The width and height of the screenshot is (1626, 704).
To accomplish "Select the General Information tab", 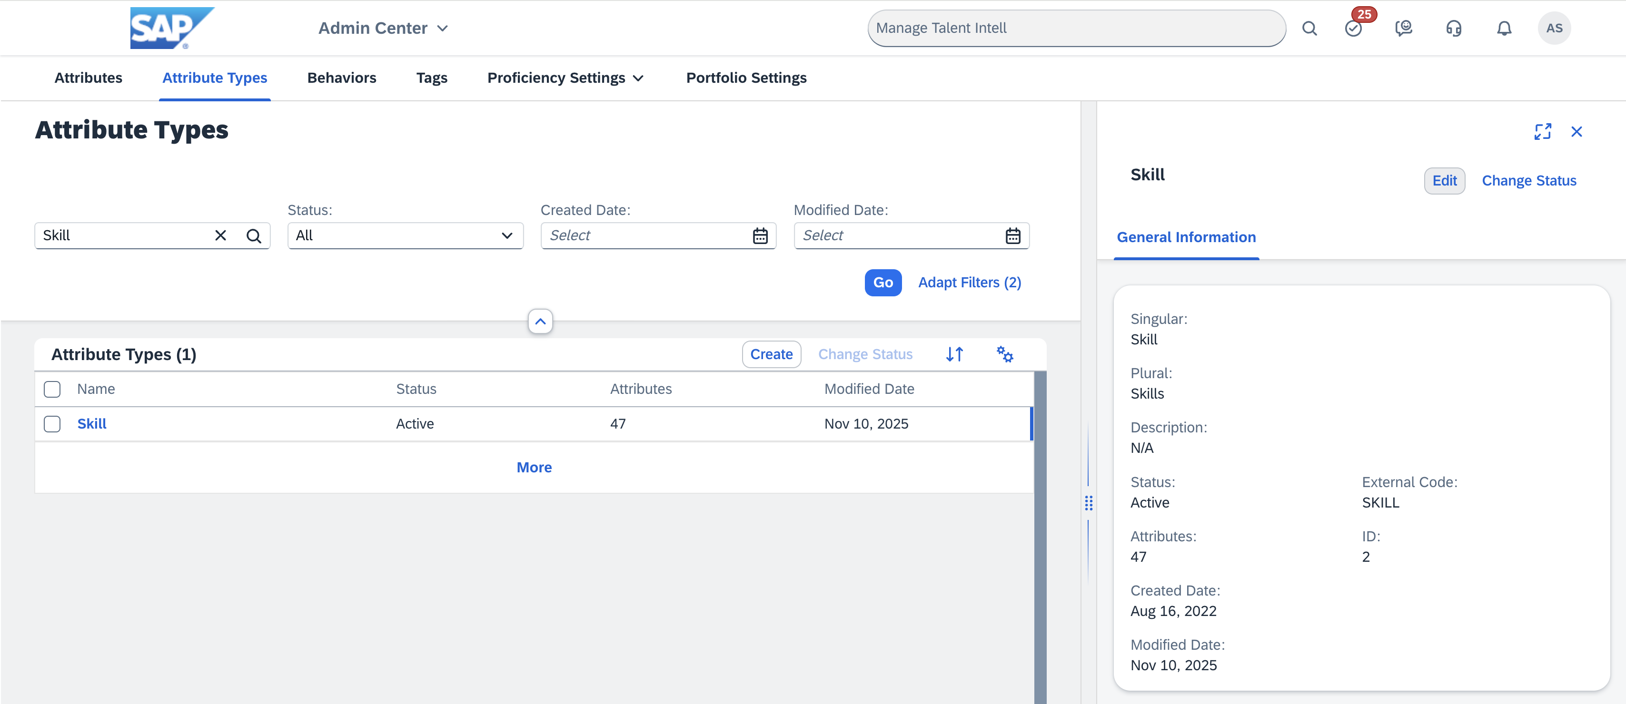I will (1186, 237).
